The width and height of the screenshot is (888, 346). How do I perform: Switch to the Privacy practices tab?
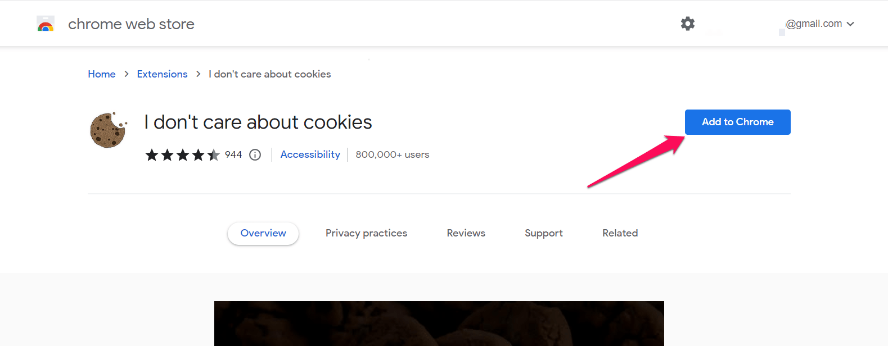[x=366, y=233]
